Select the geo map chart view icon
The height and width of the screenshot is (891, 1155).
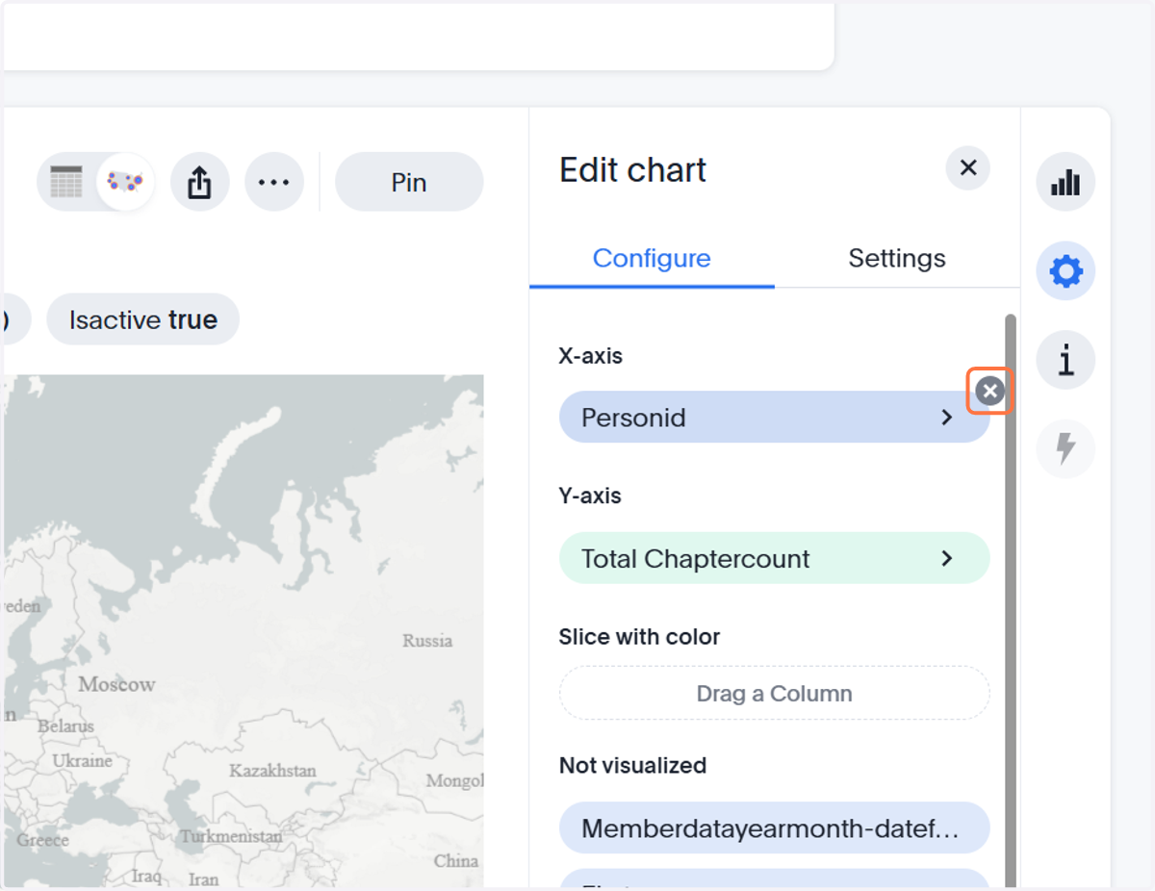tap(125, 181)
